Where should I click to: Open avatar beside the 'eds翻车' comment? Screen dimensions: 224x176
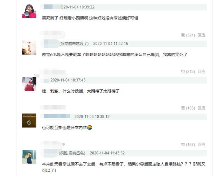tap(29, 48)
